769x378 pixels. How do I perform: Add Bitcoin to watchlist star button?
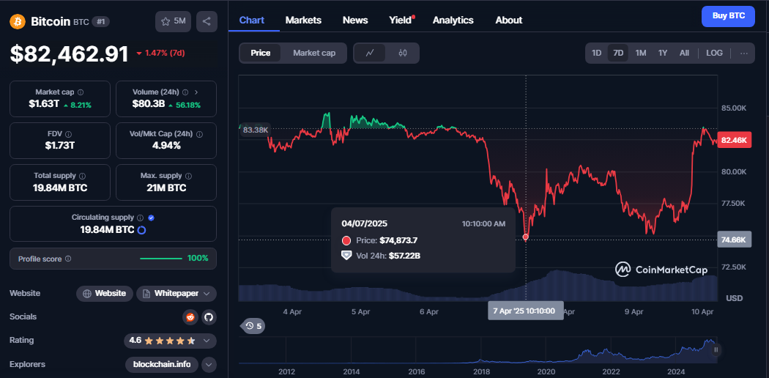[x=173, y=21]
